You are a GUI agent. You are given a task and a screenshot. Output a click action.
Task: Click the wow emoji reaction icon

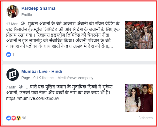(18, 118)
